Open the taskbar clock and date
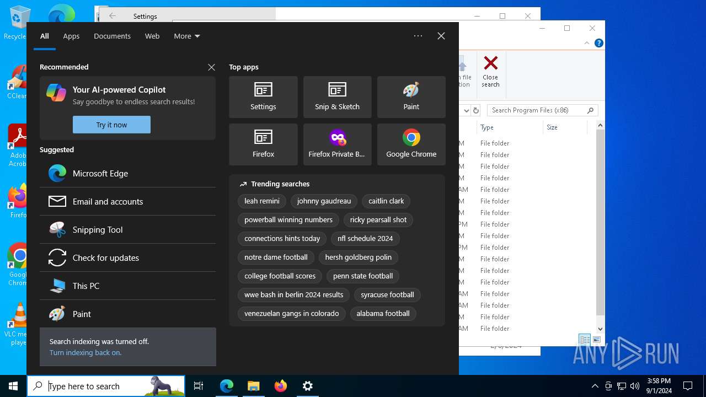Viewport: 706px width, 397px height. coord(659,386)
